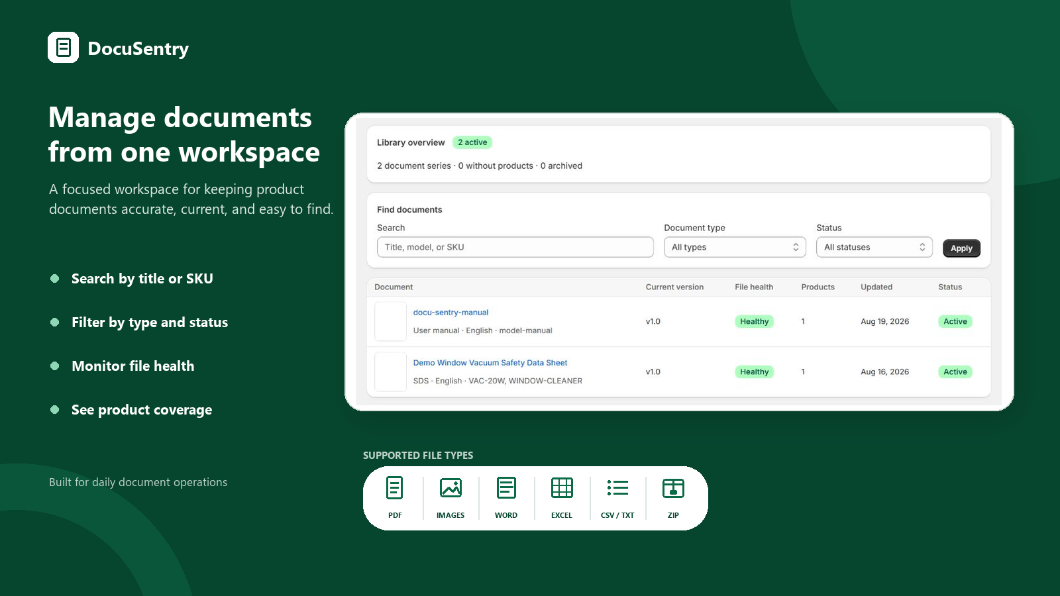Image resolution: width=1060 pixels, height=596 pixels.
Task: Click 'User manual · English · model-manual' text
Action: coord(483,330)
